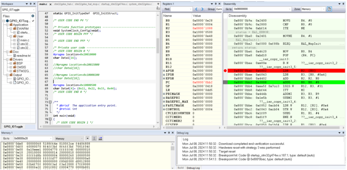Expand the CONTROL register
The image size is (347, 170).
click(164, 109)
